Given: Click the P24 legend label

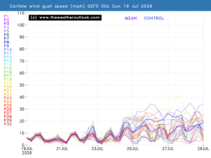Looking at the screenshot, I should click(x=8, y=102).
